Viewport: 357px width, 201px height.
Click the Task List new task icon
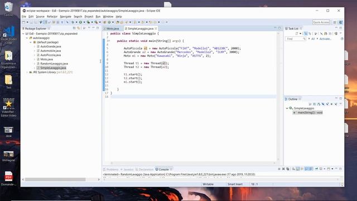coord(297,33)
